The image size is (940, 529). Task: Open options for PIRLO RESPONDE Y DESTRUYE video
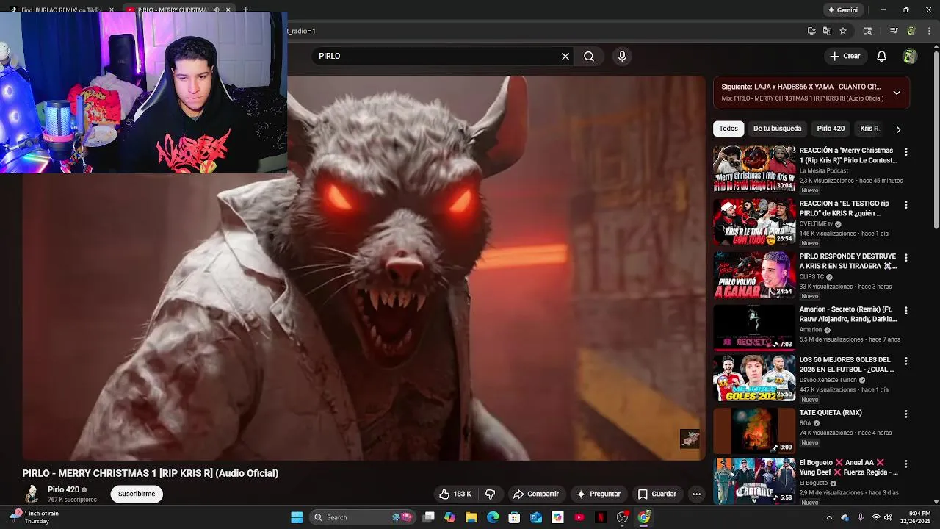click(905, 257)
